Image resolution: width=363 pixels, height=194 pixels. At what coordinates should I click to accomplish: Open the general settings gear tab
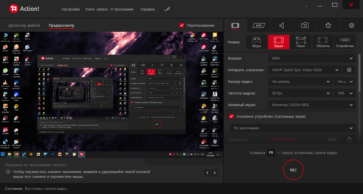(351, 26)
